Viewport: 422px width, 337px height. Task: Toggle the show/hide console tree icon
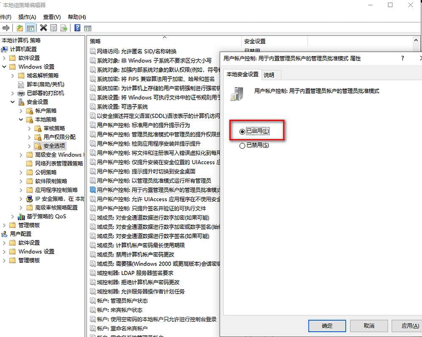[x=30, y=28]
